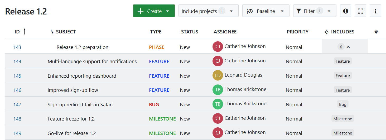Open work package ID 147 link

tap(17, 104)
